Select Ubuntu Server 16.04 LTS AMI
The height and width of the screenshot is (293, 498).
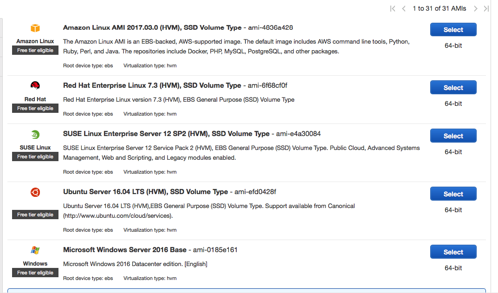pyautogui.click(x=453, y=194)
